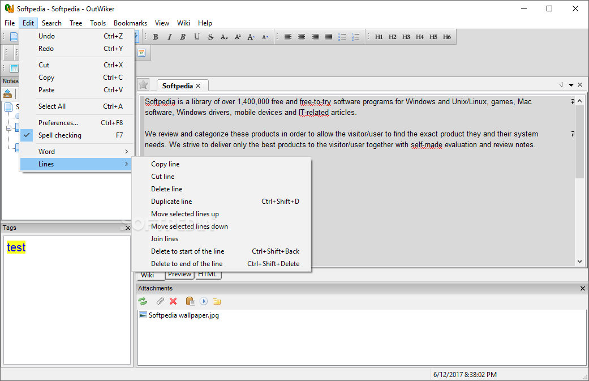Select Join lines menu entry
Screen dimensions: 589x381
[221, 238]
